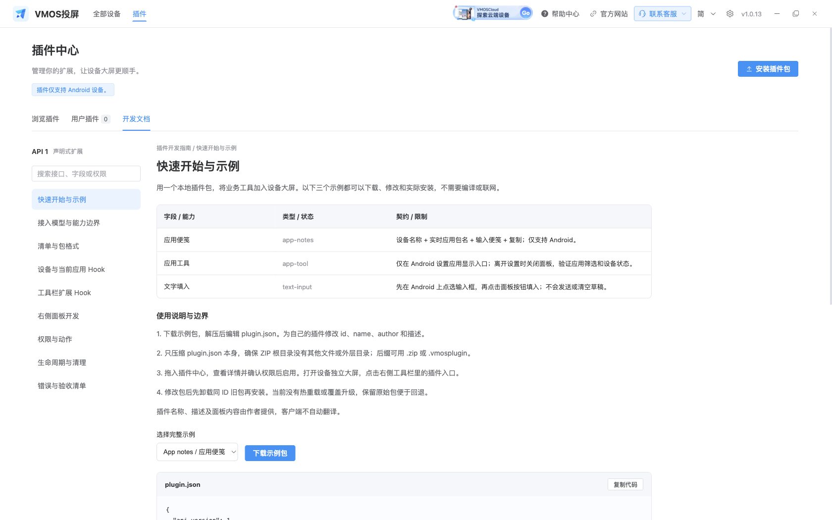Open App notes / 应用便笺 example dropdown
832x520 pixels.
(x=197, y=452)
